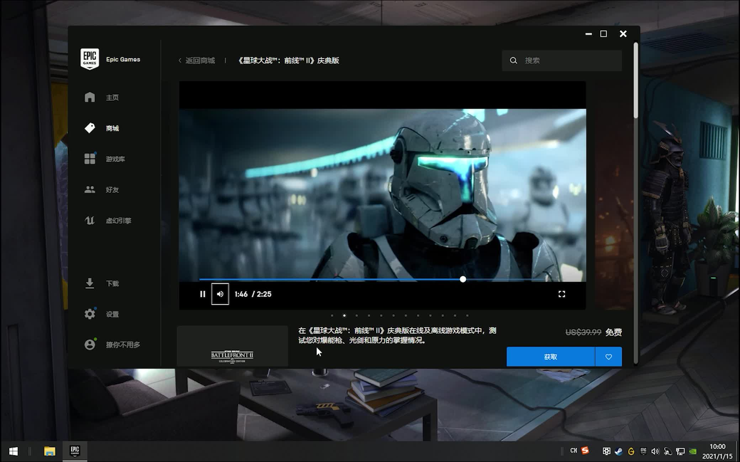The image size is (740, 462).
Task: Open the 下载 downloads arrow icon
Action: click(x=90, y=283)
